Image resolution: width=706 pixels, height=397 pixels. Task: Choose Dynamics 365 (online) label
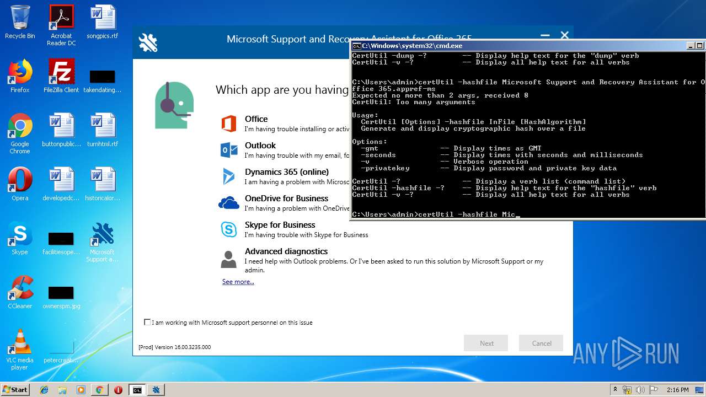point(287,172)
